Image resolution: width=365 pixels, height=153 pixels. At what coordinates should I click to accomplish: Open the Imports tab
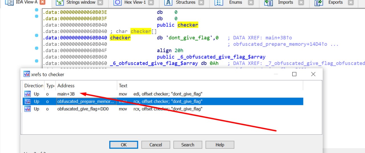(x=285, y=3)
